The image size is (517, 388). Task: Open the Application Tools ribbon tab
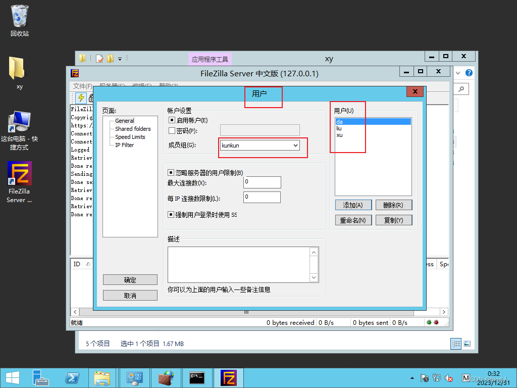210,60
